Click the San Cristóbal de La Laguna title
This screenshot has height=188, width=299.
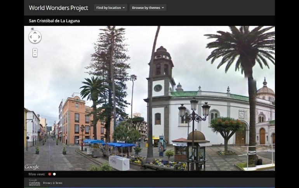(x=54, y=21)
